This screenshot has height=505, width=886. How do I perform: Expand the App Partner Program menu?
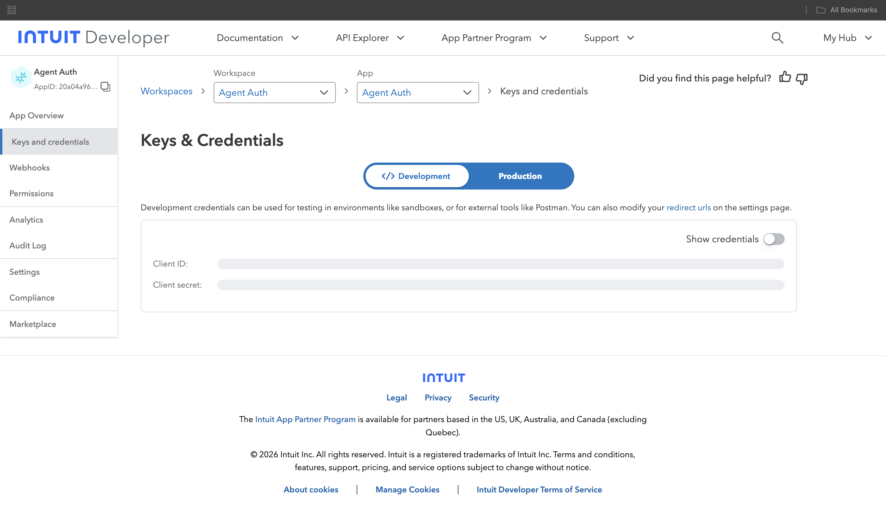point(494,38)
